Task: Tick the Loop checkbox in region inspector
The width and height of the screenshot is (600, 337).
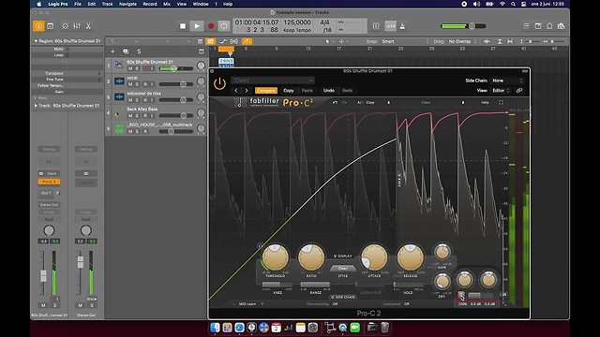Action: 67,55
